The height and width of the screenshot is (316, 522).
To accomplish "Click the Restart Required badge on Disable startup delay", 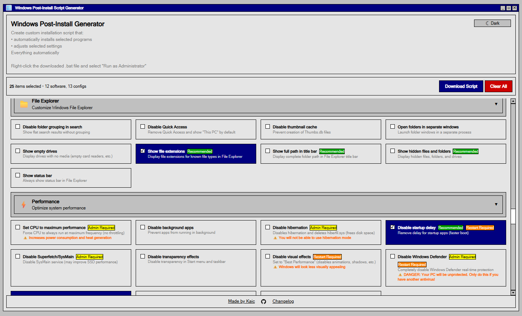I will click(480, 228).
